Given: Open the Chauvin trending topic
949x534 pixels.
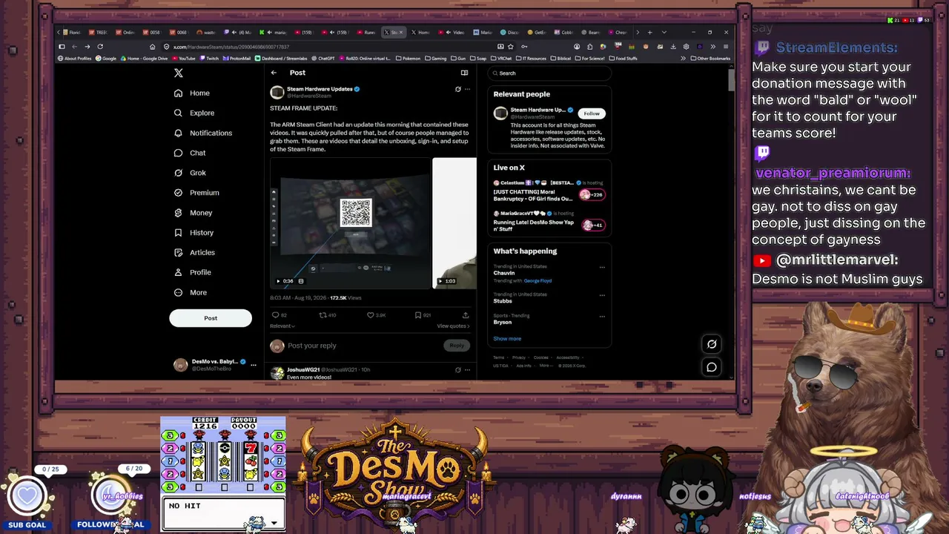Looking at the screenshot, I should pyautogui.click(x=504, y=273).
